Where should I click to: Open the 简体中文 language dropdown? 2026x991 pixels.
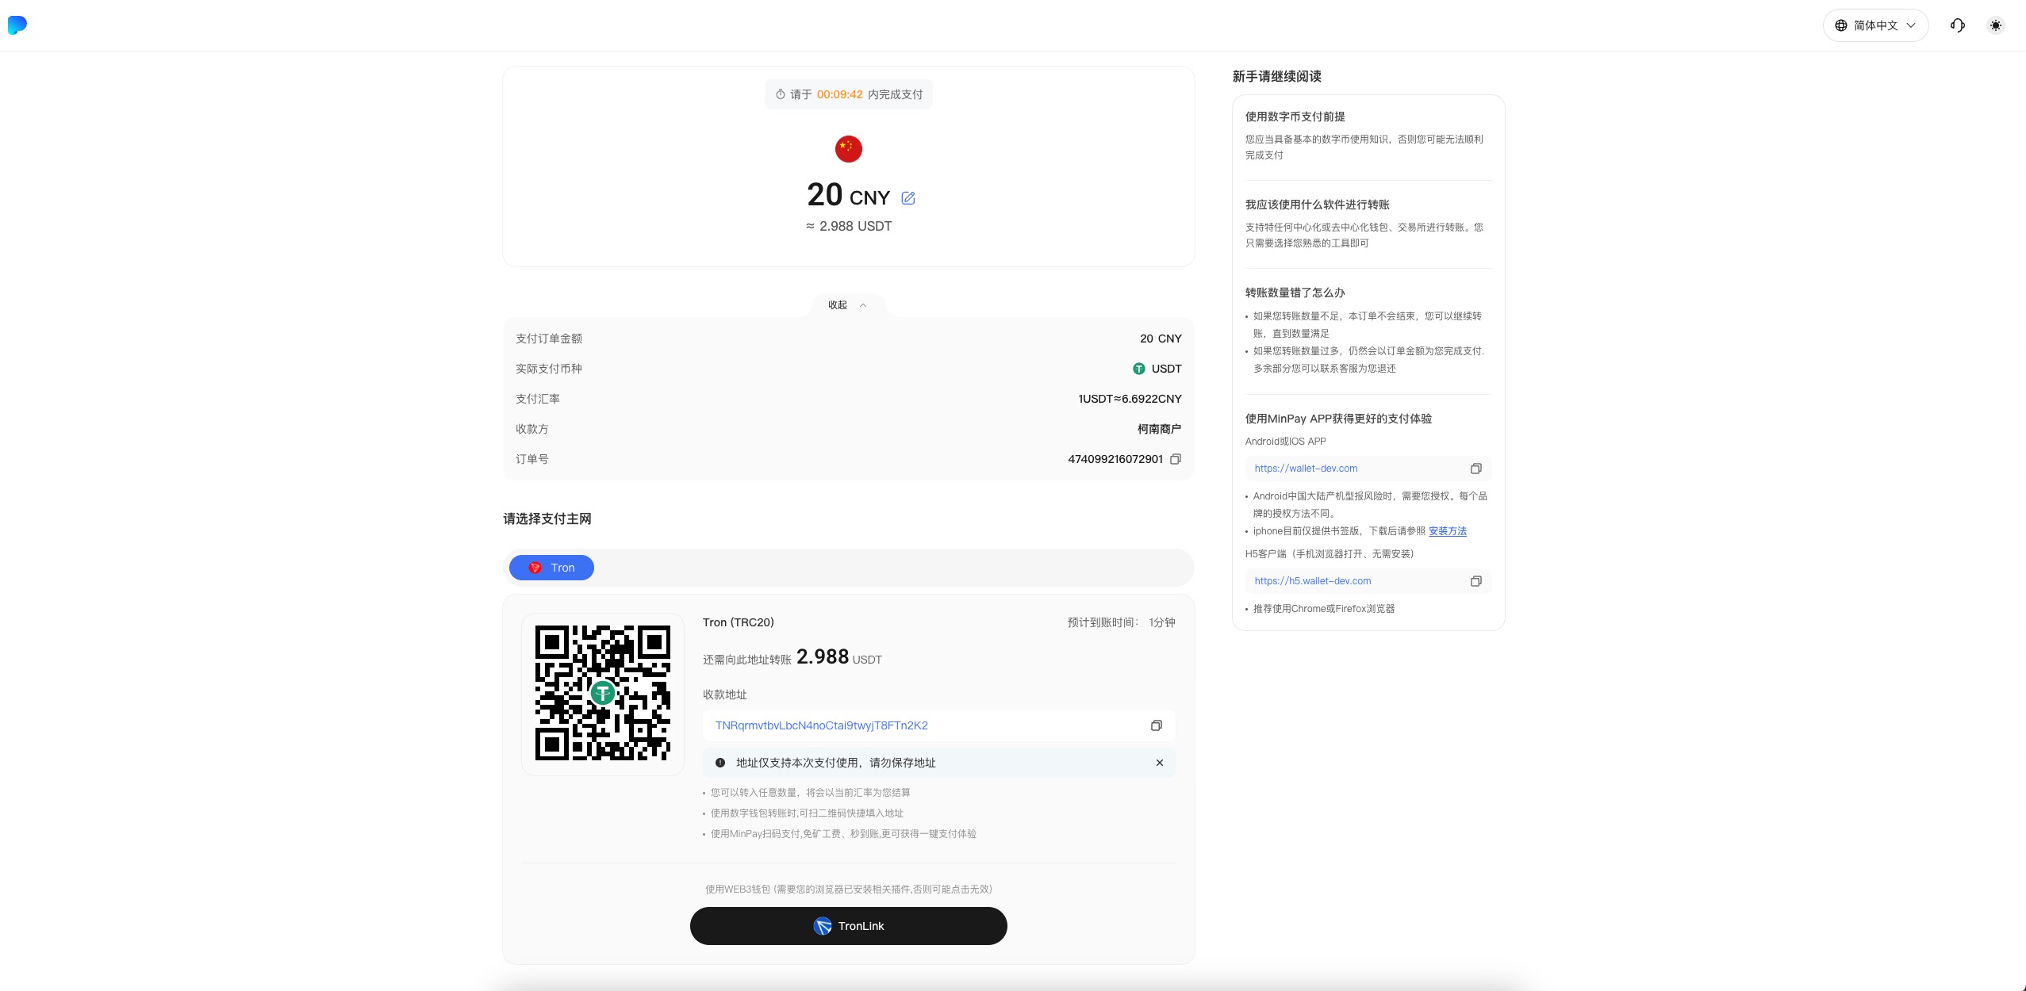[x=1875, y=25]
